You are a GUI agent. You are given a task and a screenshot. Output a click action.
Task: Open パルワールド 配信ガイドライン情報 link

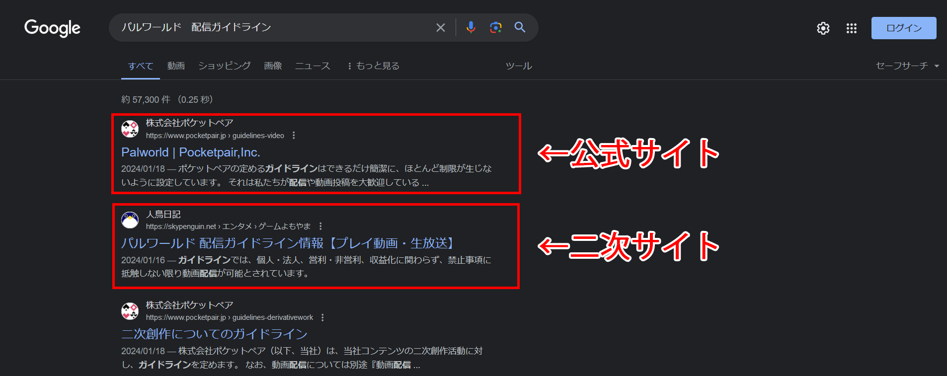(x=289, y=243)
